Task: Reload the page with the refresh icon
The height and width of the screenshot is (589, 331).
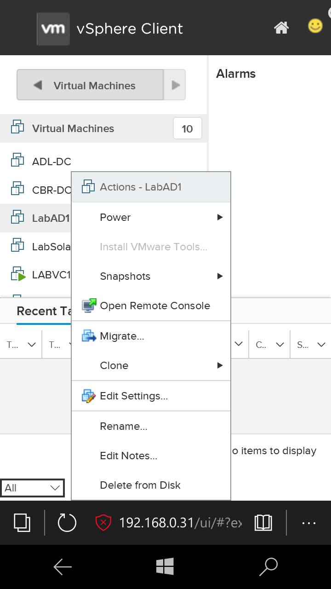Action: point(67,523)
